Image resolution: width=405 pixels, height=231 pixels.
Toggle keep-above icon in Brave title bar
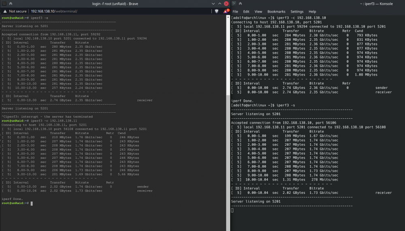pos(11,4)
